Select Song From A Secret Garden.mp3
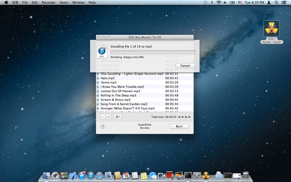291x182 pixels. point(145,104)
